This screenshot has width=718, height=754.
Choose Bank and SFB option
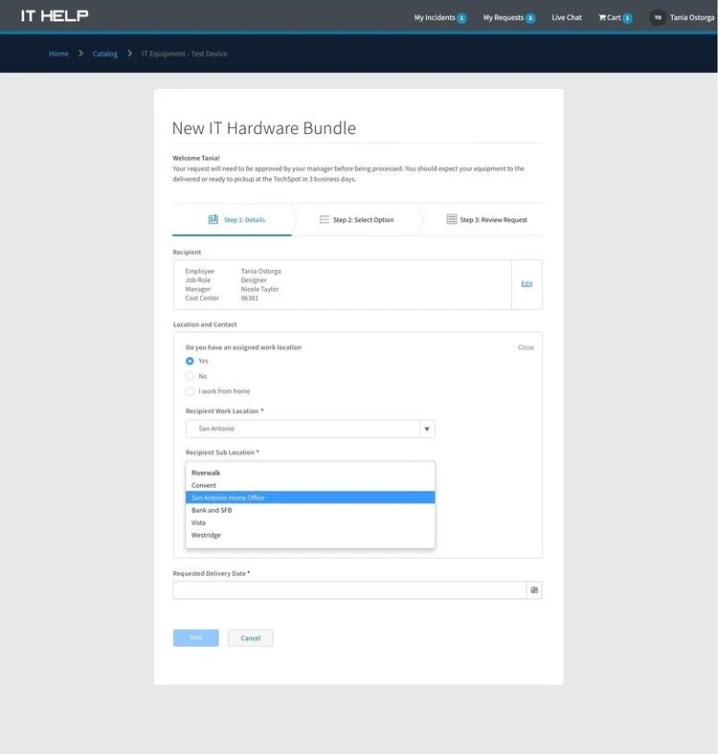310,510
